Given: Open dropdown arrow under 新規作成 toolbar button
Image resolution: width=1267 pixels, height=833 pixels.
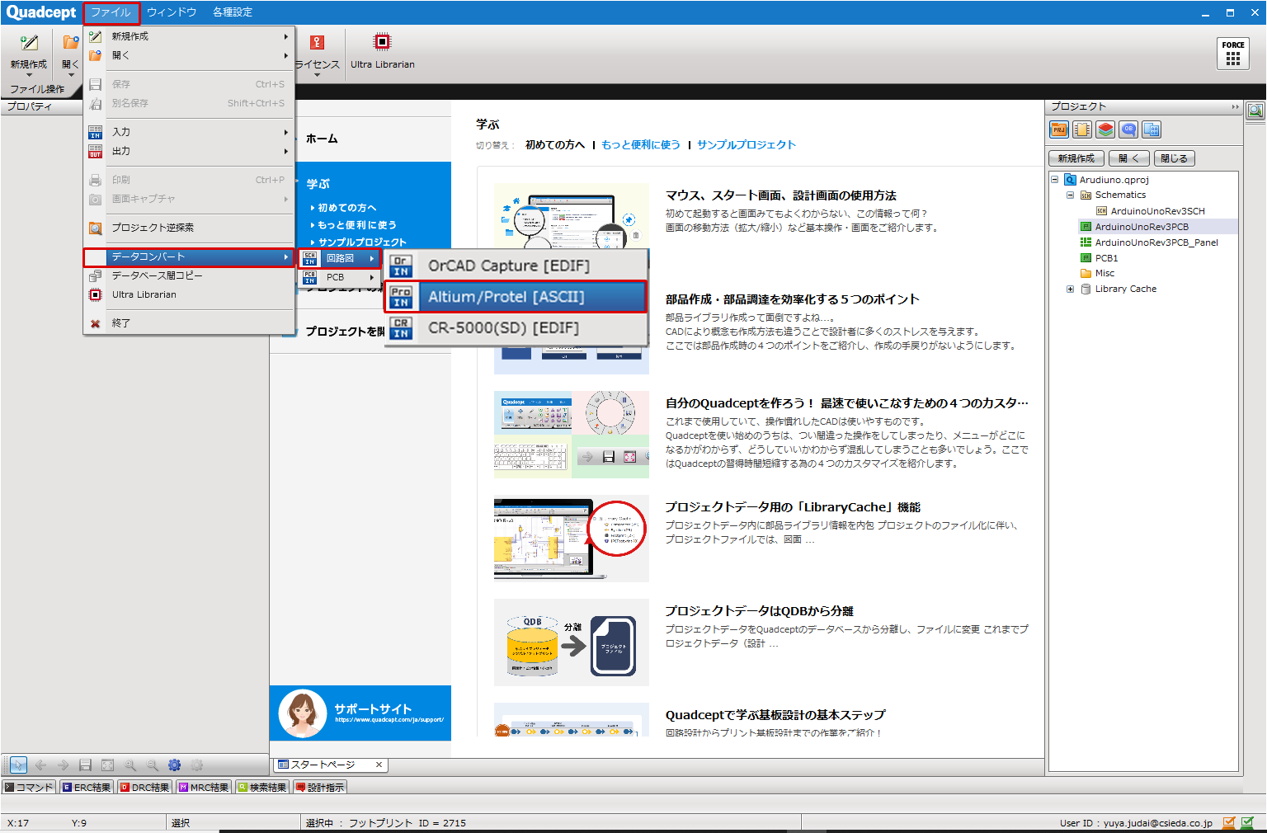Looking at the screenshot, I should [x=29, y=75].
